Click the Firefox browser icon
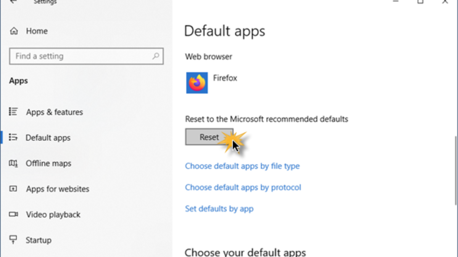The height and width of the screenshot is (257, 458). point(197,83)
